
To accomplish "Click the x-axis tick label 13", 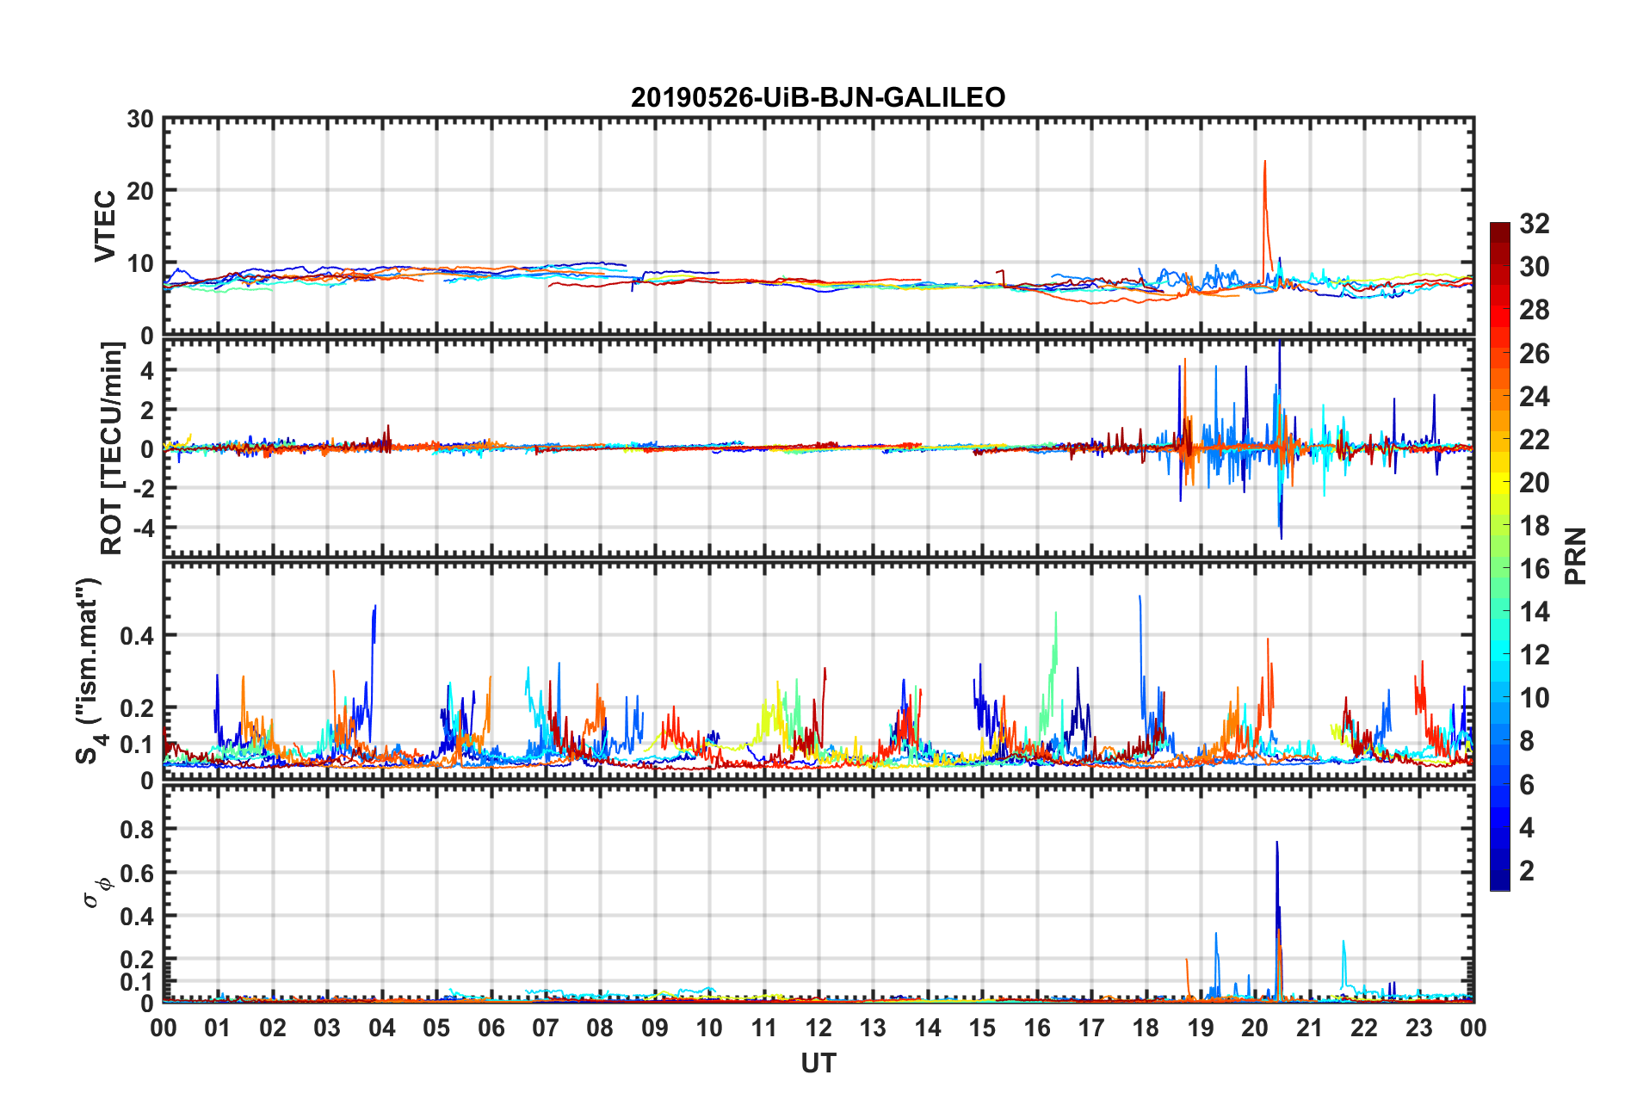I will coord(873,1028).
